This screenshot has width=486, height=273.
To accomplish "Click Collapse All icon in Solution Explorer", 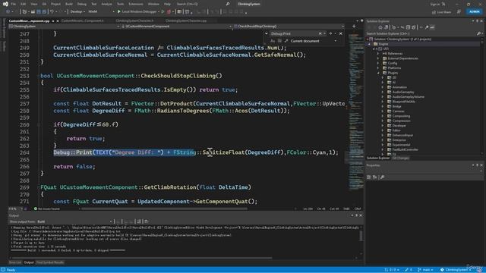I will [408, 27].
